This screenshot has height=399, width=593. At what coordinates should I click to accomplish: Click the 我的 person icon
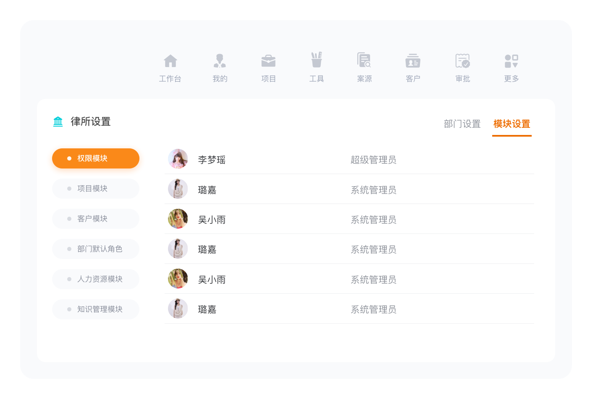(x=220, y=61)
